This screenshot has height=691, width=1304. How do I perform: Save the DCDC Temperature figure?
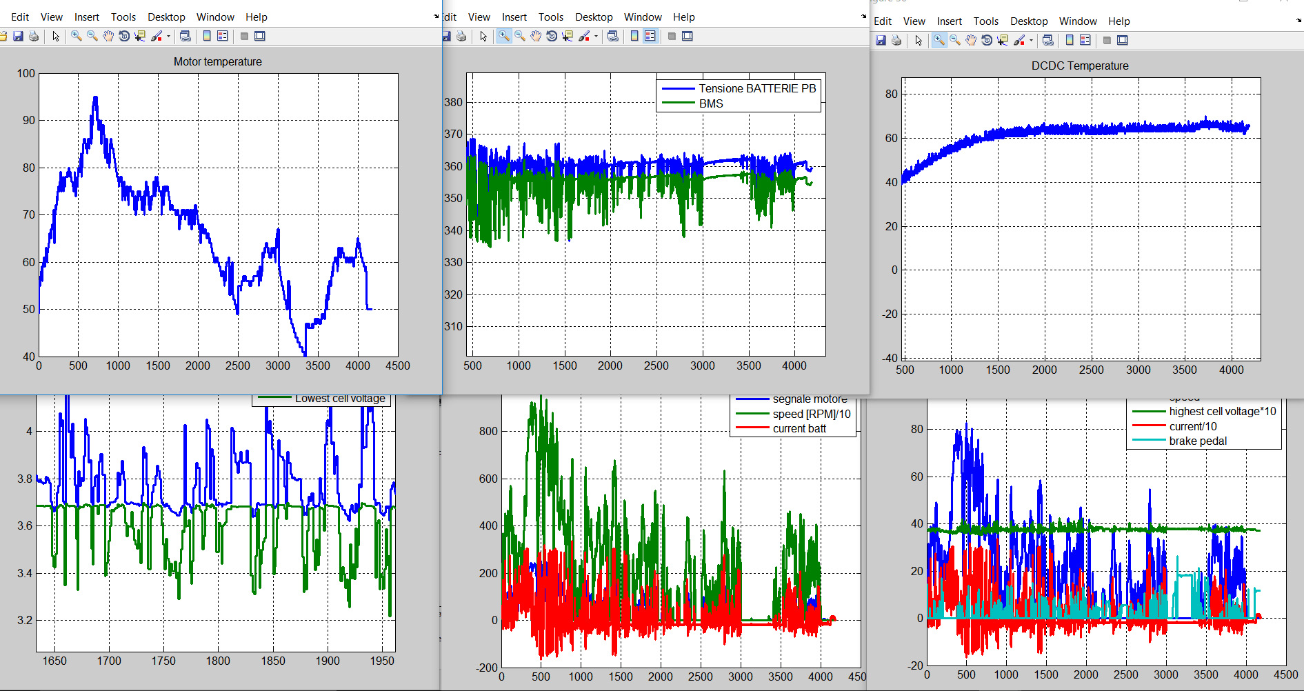(x=881, y=41)
